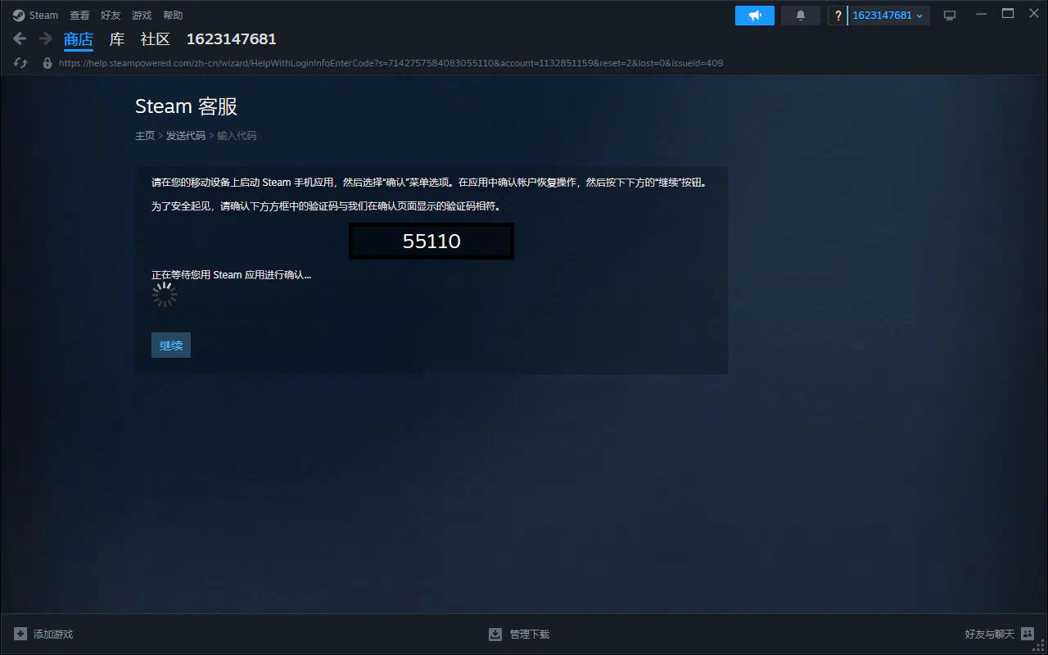Open the 1623147681 profile tab
The height and width of the screenshot is (655, 1048).
point(232,39)
